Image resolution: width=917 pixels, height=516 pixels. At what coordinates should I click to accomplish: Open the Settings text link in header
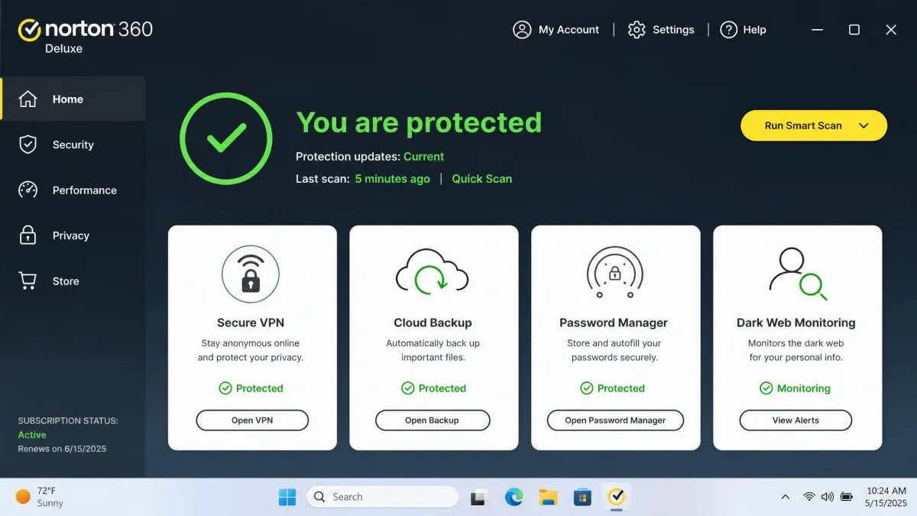pyautogui.click(x=673, y=30)
